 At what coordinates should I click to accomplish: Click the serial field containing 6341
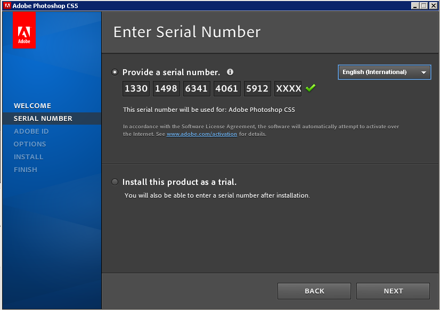click(x=197, y=88)
